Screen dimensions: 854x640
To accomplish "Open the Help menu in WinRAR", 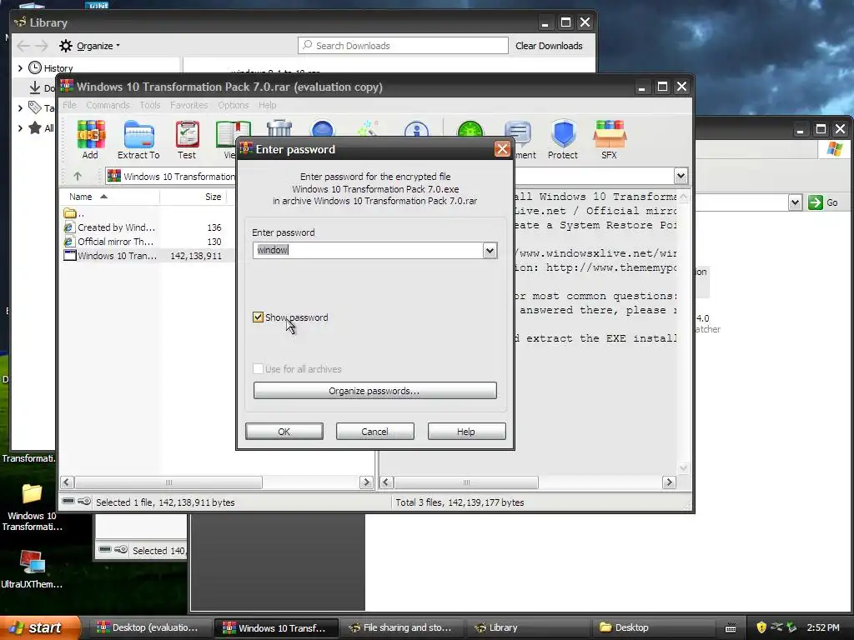I will [x=268, y=105].
